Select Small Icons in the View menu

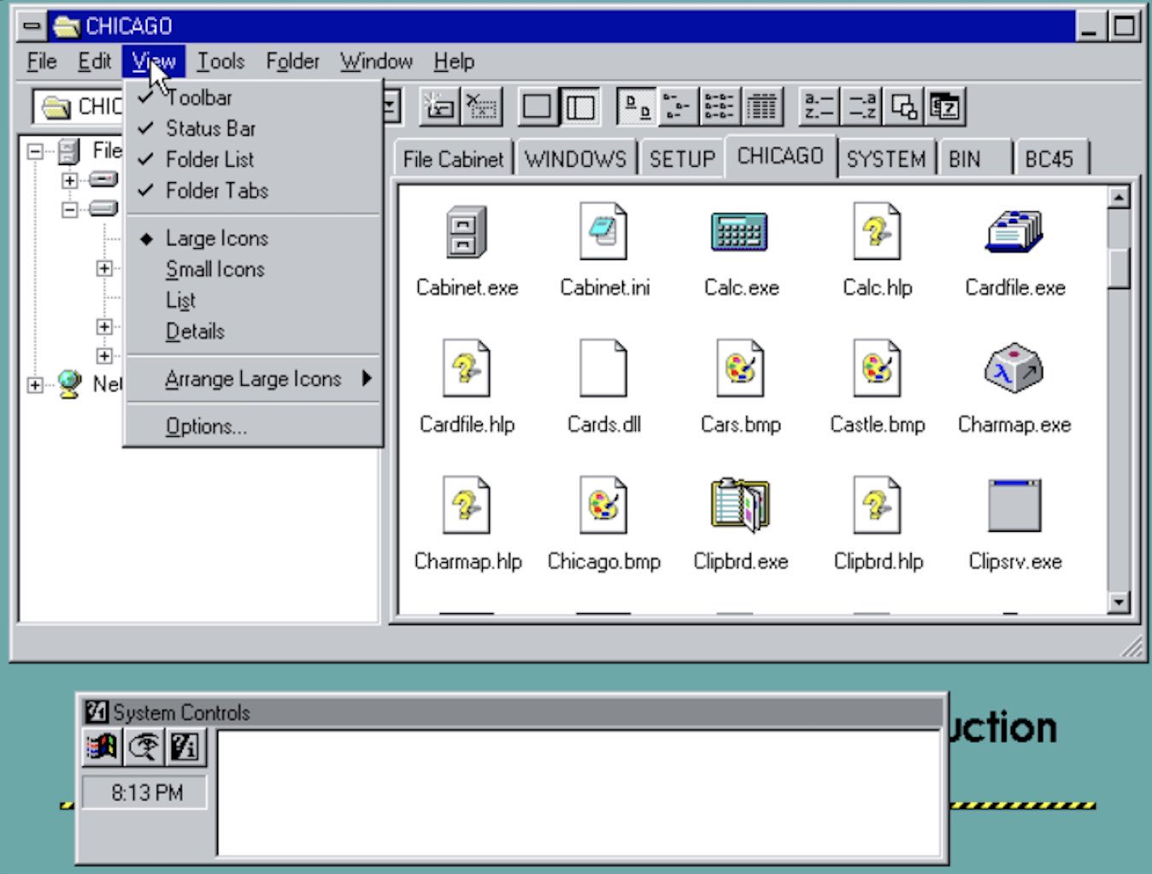click(x=215, y=269)
